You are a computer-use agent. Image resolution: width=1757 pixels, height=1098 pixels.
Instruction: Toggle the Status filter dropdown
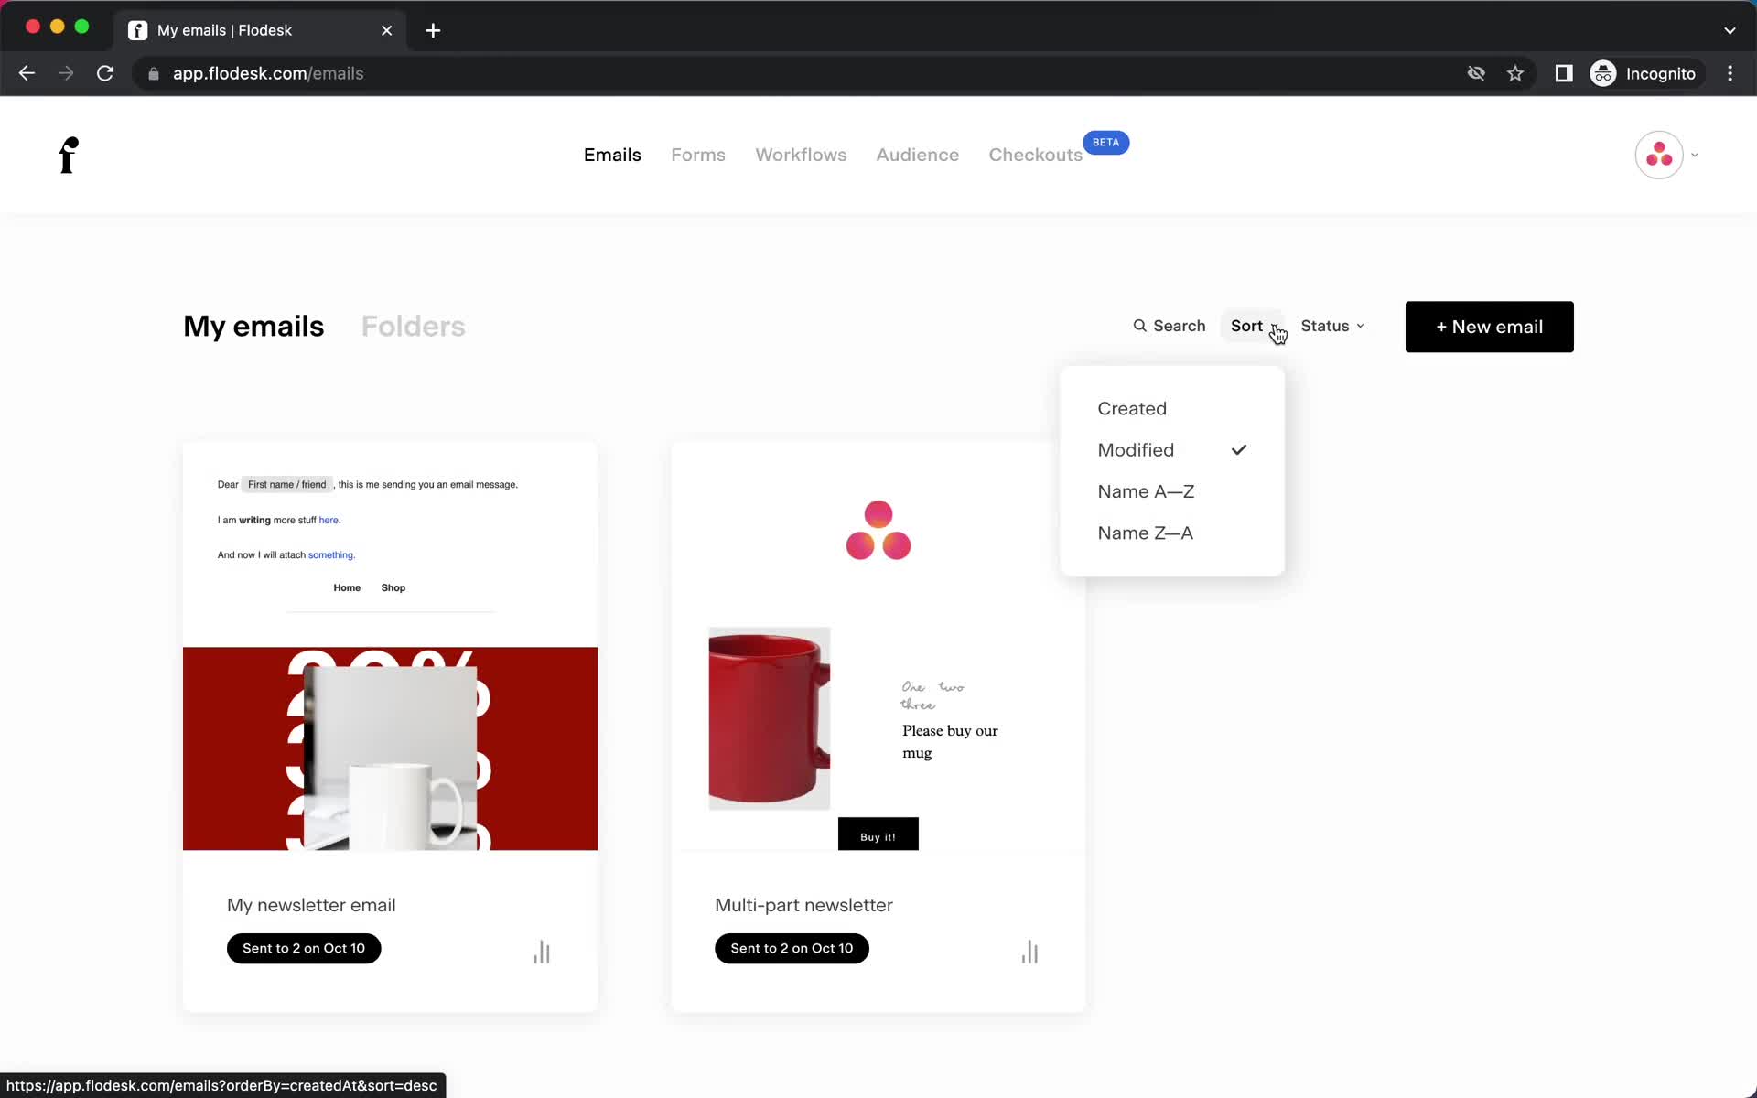(x=1331, y=325)
